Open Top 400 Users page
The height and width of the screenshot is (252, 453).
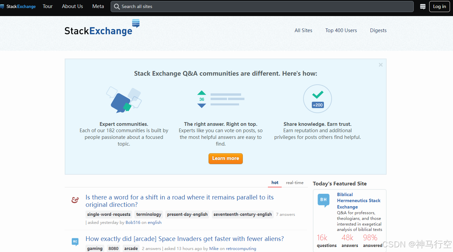pyautogui.click(x=341, y=30)
